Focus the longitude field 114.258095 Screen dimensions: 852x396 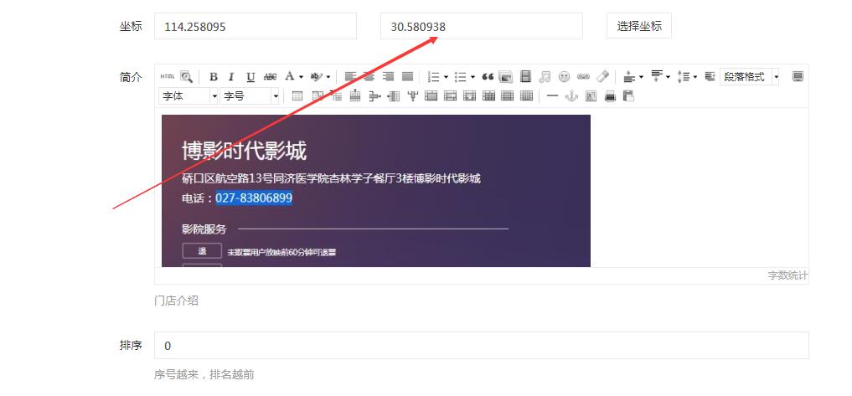click(256, 26)
